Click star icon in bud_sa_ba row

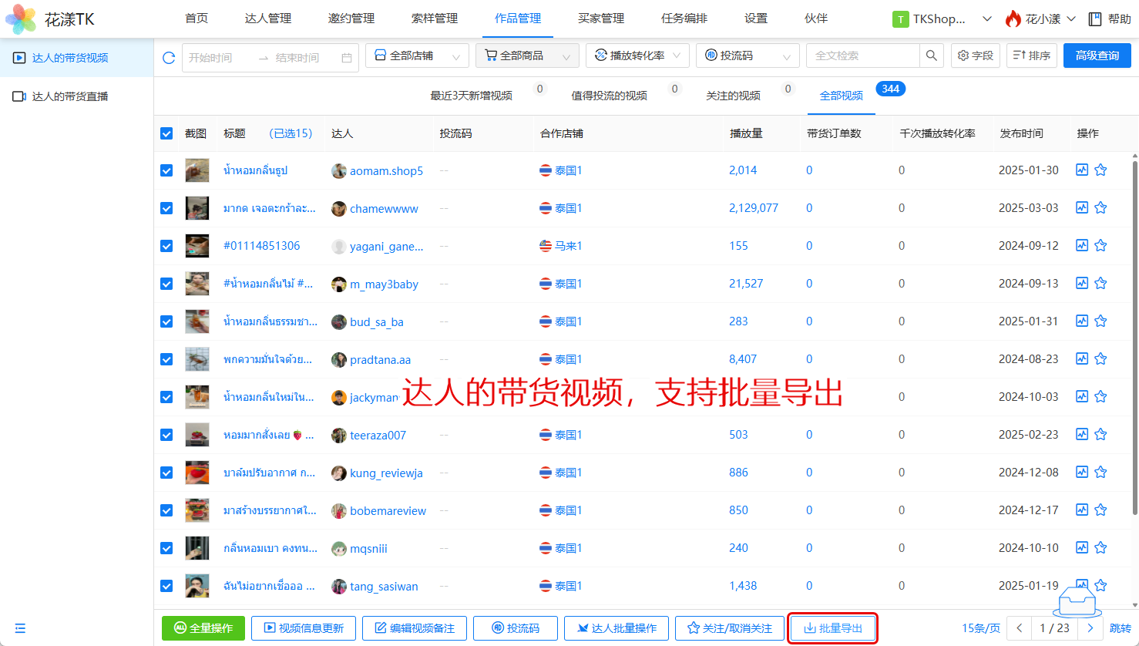(1100, 321)
